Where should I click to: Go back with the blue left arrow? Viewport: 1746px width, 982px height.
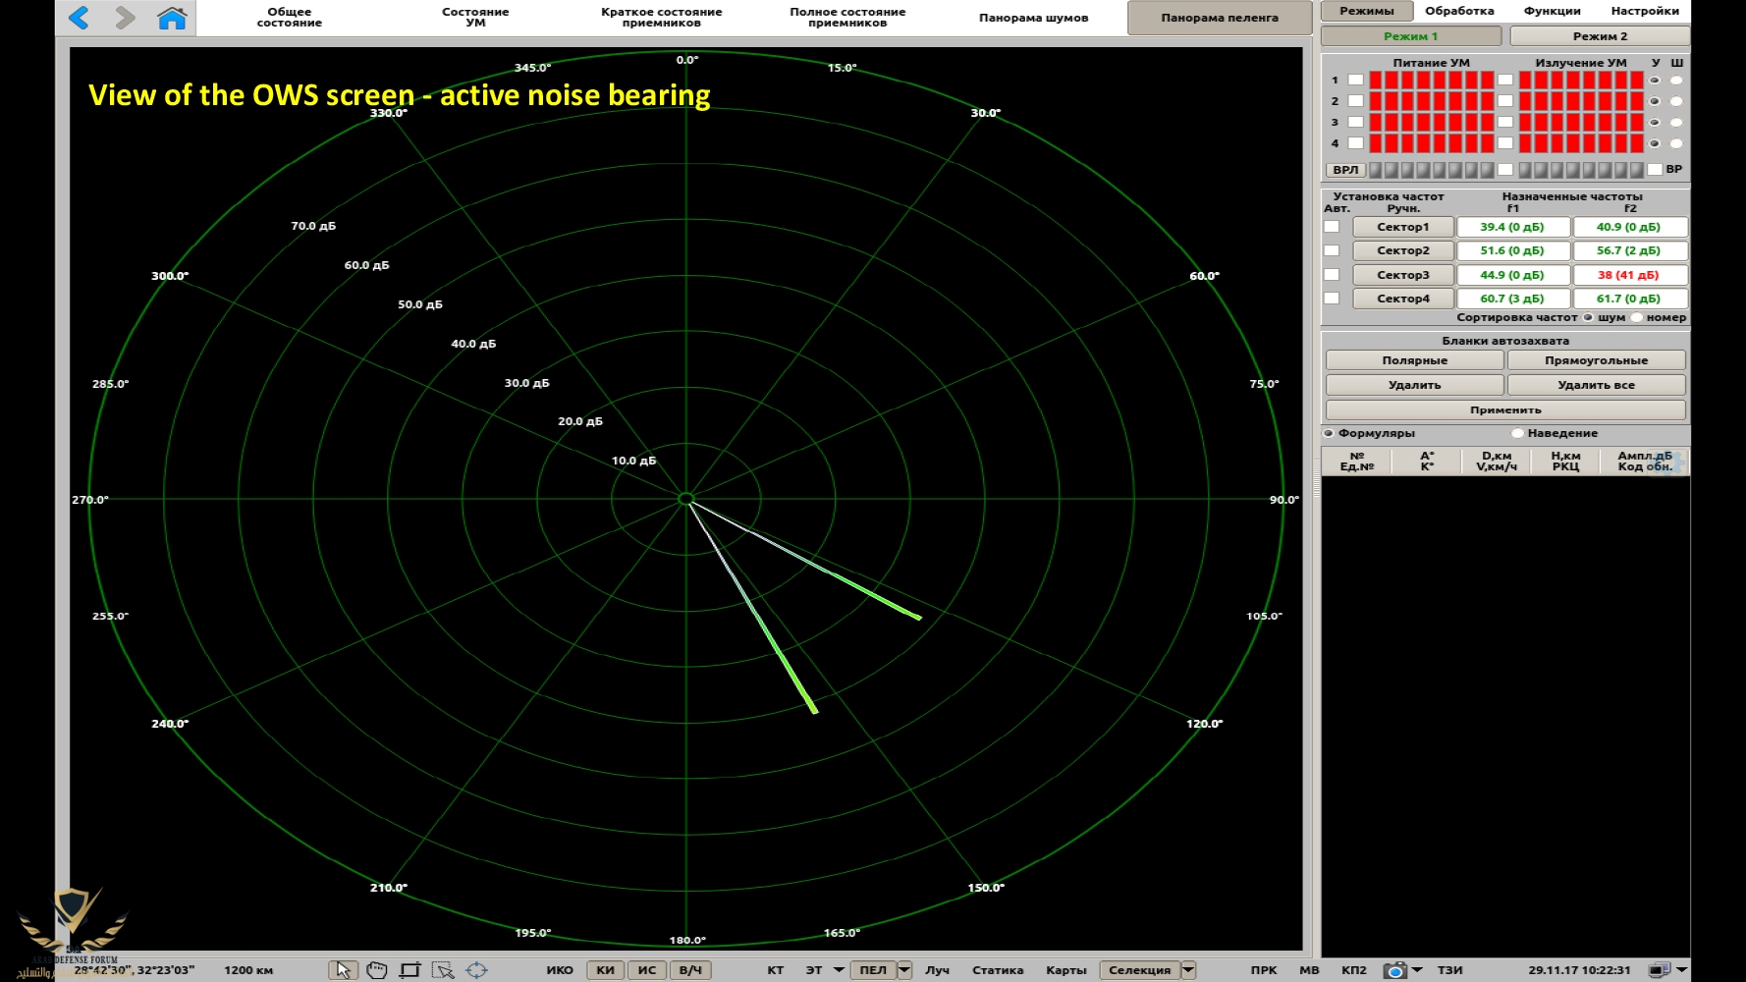[x=80, y=17]
